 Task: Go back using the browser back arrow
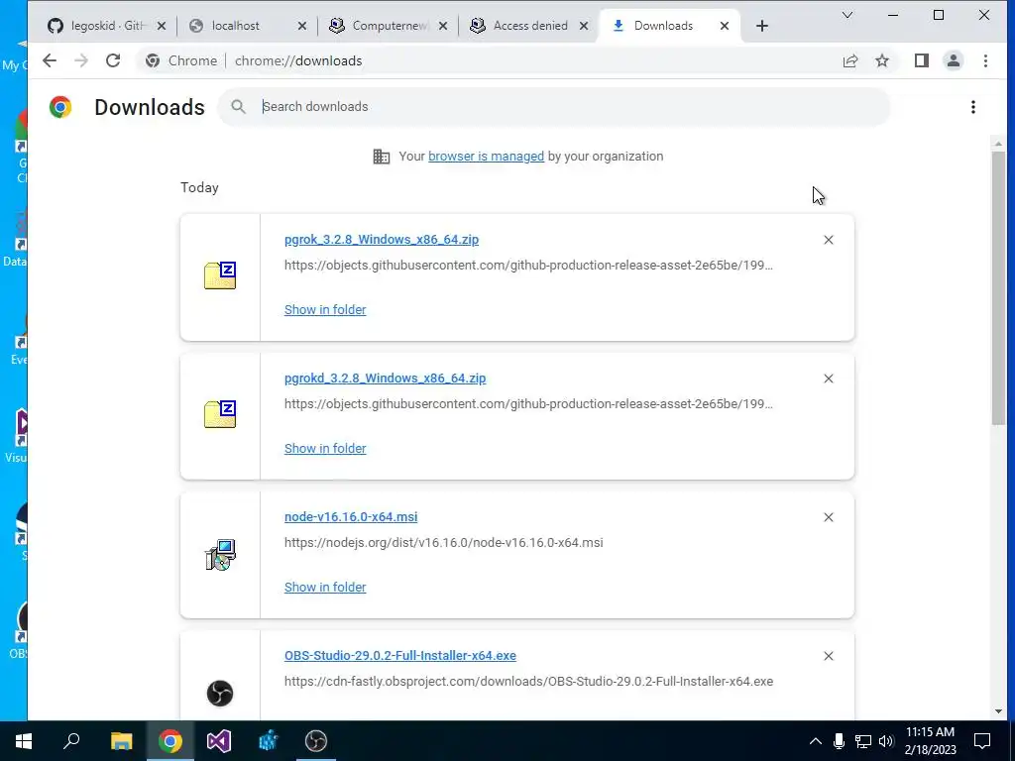tap(50, 60)
